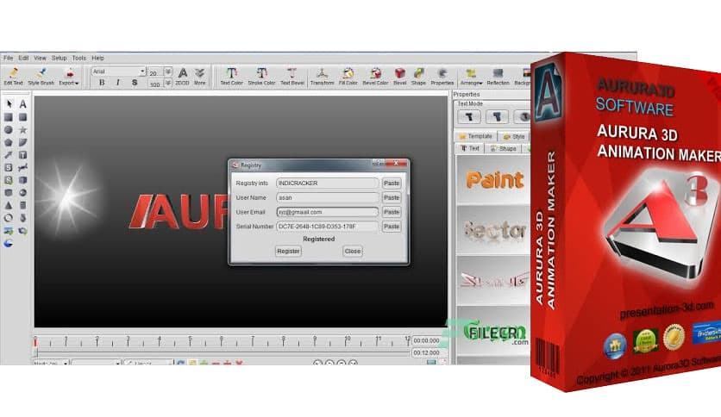Viewport: 721px width, 417px height.
Task: Open the Stroke Color tool
Action: [261, 76]
